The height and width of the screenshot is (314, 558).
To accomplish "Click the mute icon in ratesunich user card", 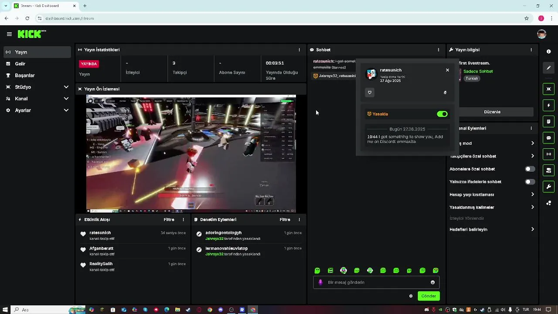I will point(445,92).
